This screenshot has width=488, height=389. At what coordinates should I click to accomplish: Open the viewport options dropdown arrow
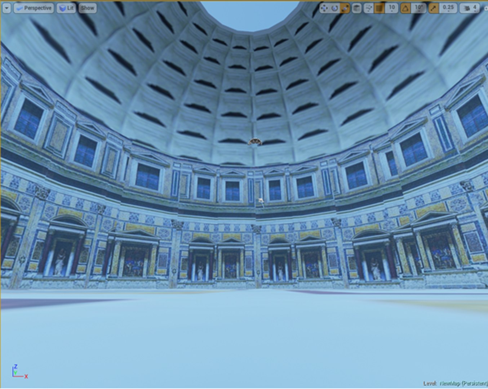6,8
